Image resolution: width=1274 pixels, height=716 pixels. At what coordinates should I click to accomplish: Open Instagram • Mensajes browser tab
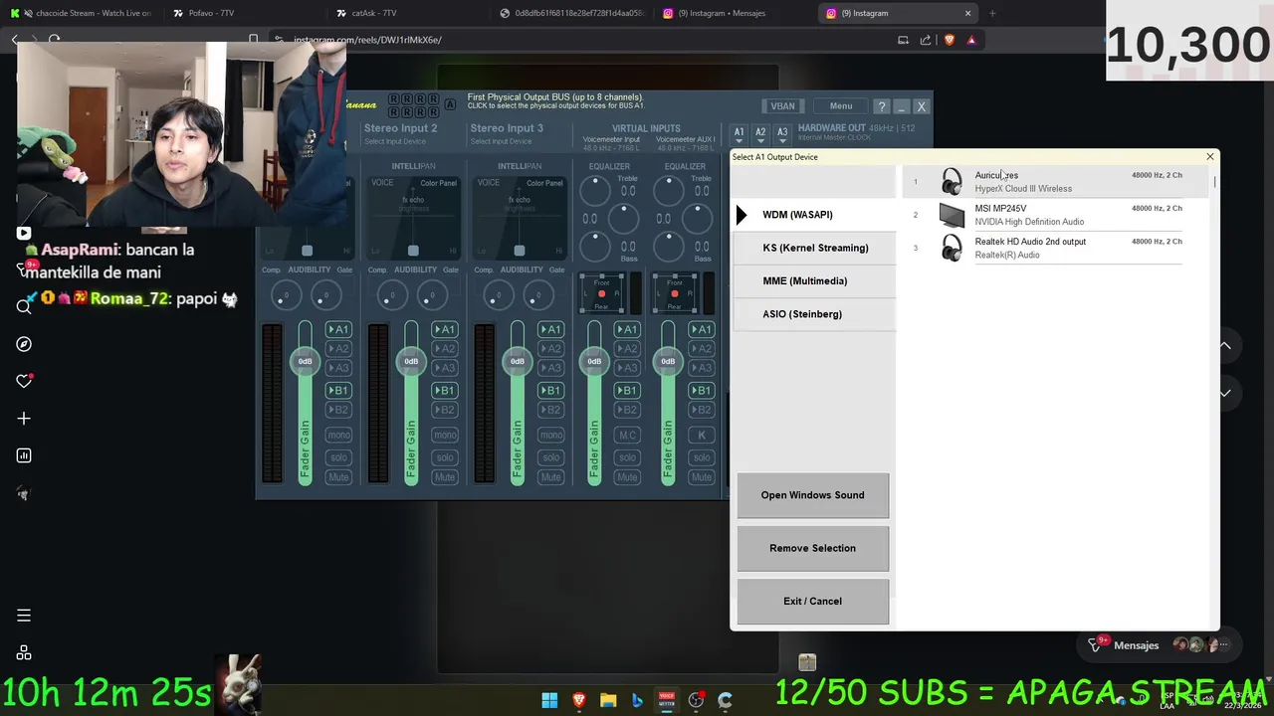(732, 13)
